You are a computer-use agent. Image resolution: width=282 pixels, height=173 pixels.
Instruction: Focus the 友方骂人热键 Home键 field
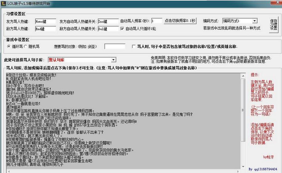[46, 21]
